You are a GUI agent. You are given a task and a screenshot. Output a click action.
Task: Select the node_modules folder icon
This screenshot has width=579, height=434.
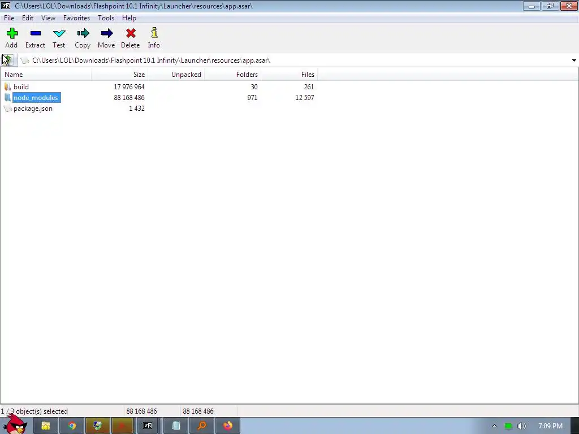[8, 97]
